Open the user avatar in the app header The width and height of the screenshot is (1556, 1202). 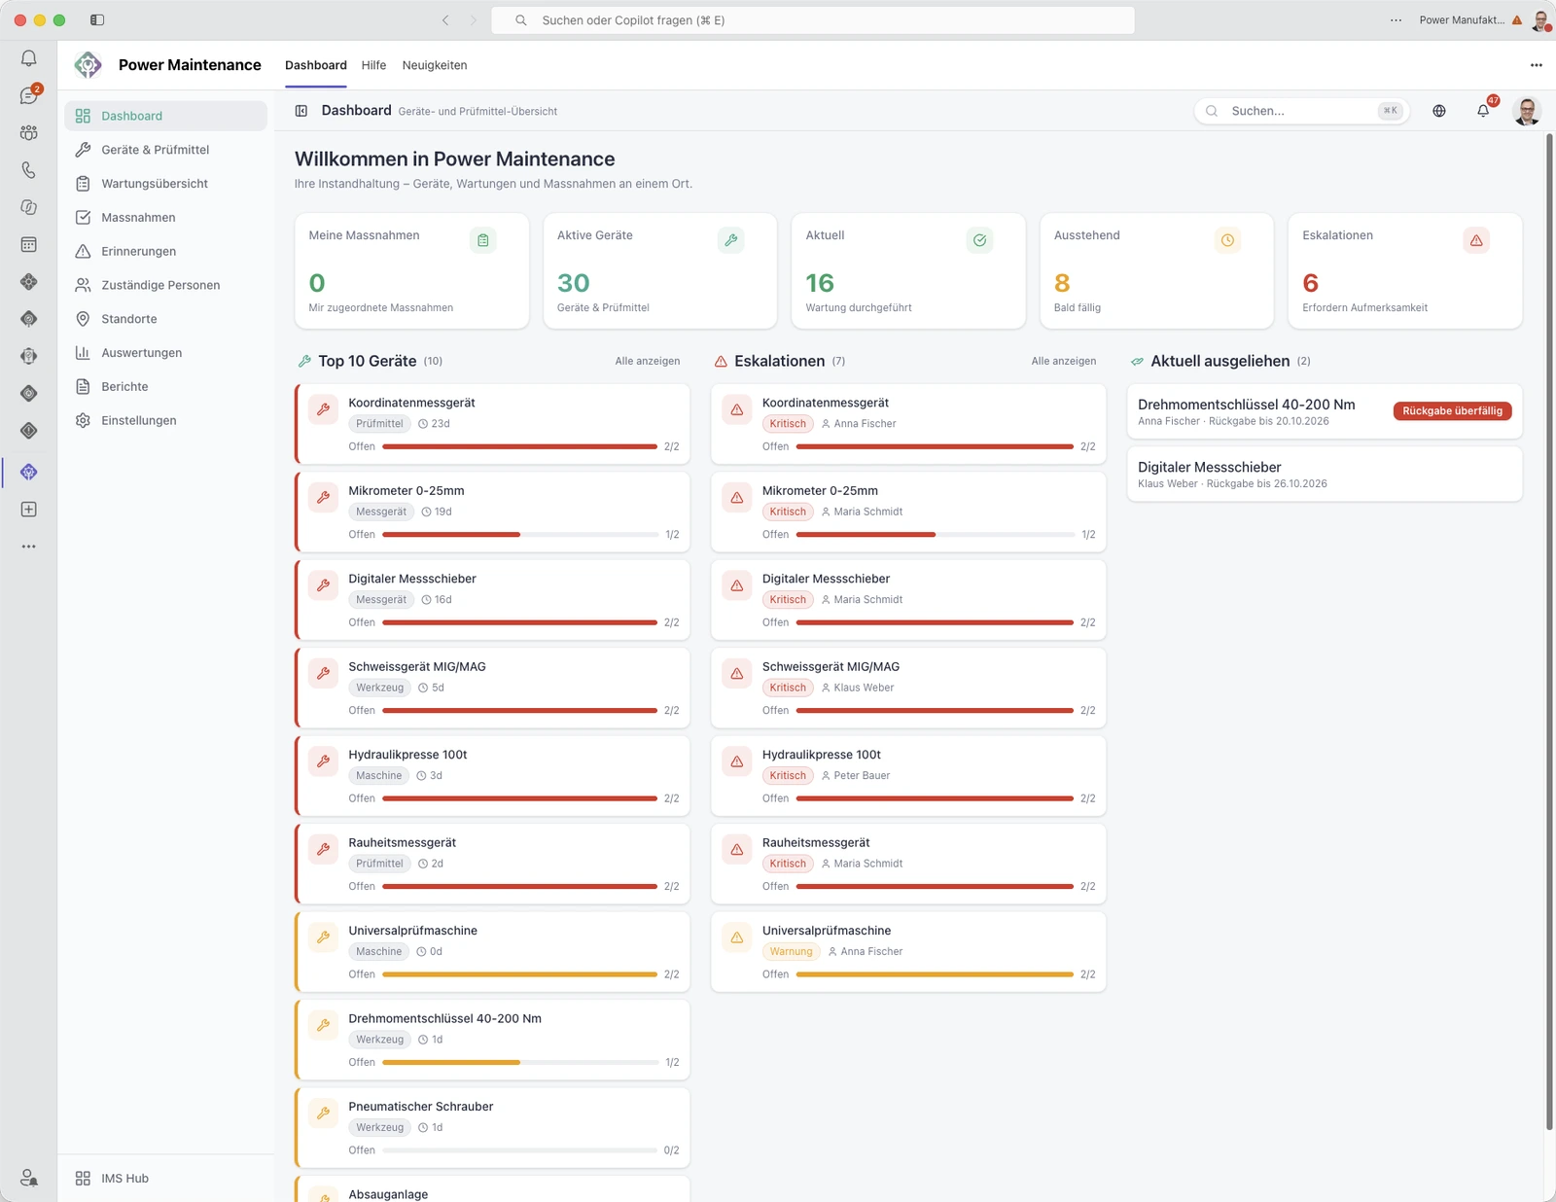click(1528, 111)
